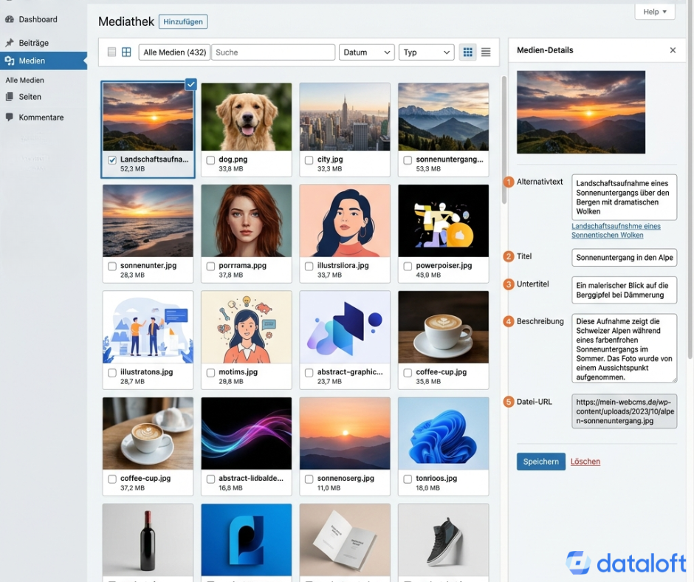Click the Datei-URL field
The height and width of the screenshot is (582, 694).
tap(624, 411)
